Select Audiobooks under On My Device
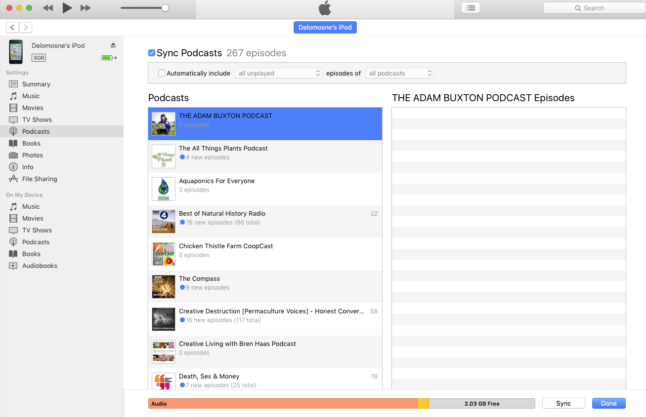646x417 pixels. [40, 266]
